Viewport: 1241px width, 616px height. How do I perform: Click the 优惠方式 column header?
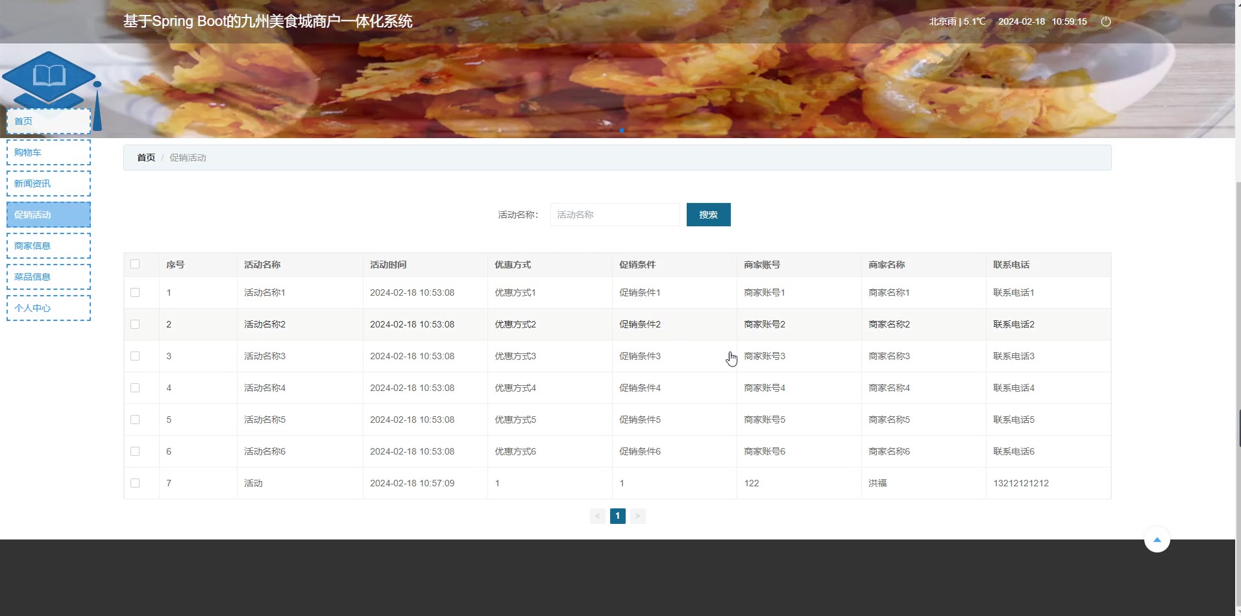click(513, 265)
